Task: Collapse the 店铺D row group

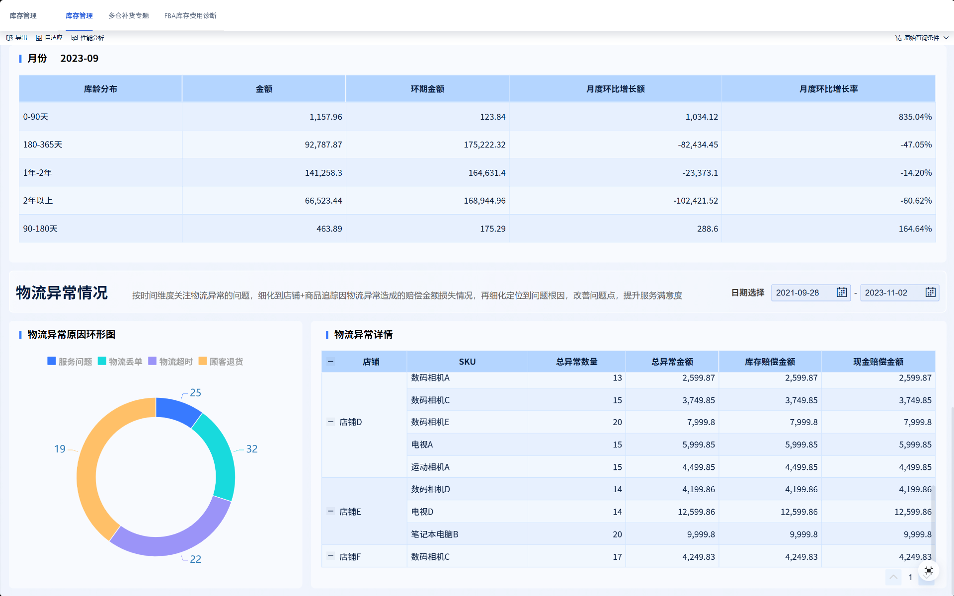Action: (330, 422)
